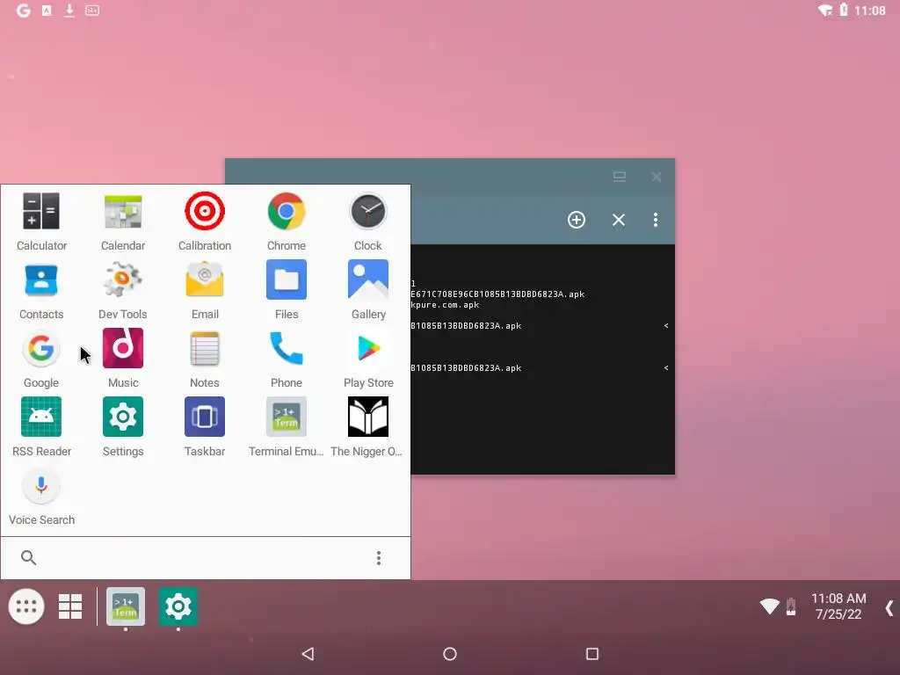Launch Chrome browser
Screen dimensions: 900x675
coord(286,221)
